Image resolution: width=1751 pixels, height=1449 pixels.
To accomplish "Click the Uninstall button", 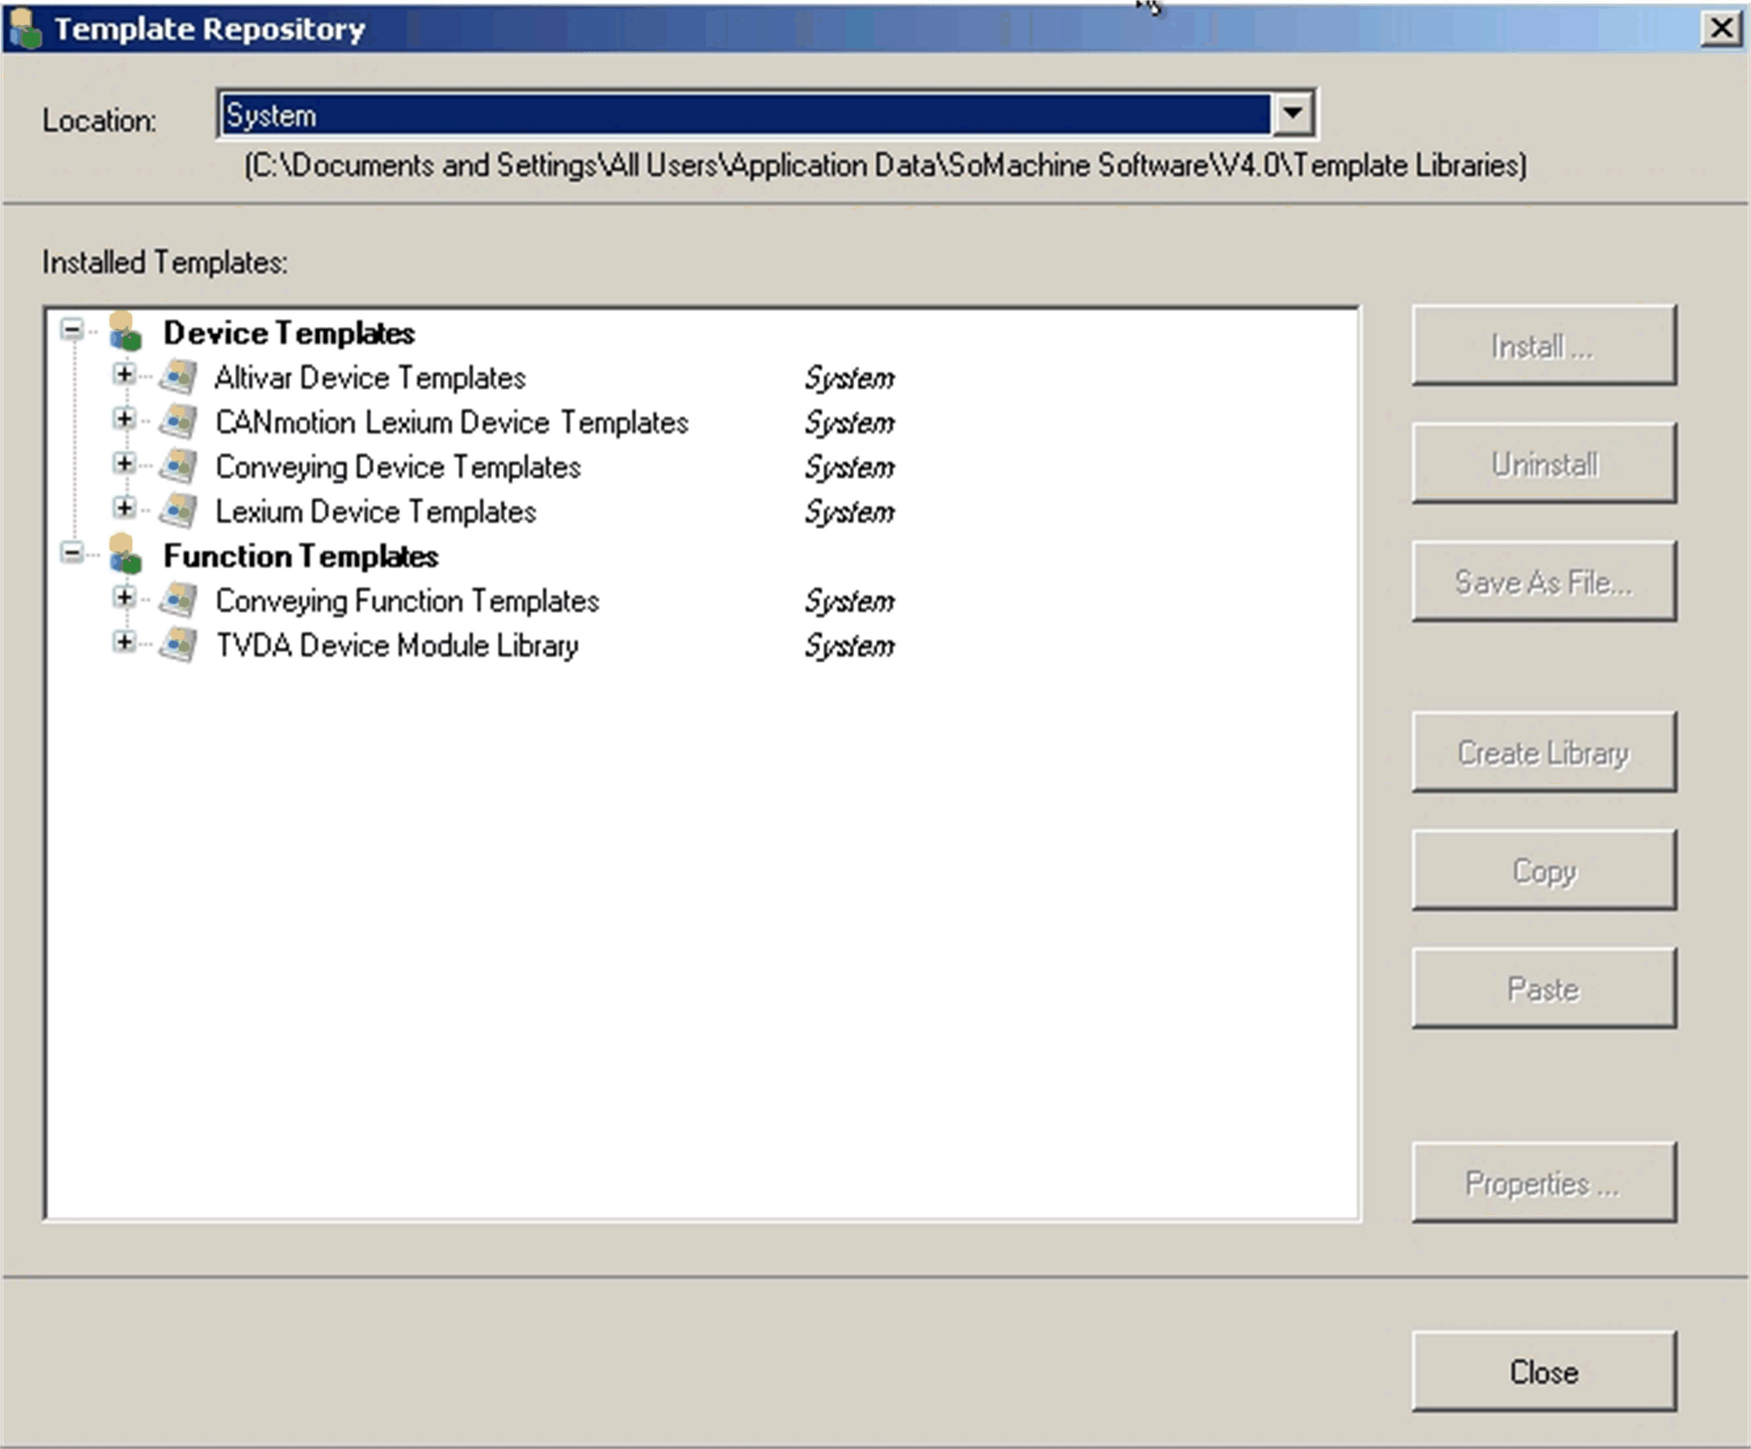I will pos(1543,464).
